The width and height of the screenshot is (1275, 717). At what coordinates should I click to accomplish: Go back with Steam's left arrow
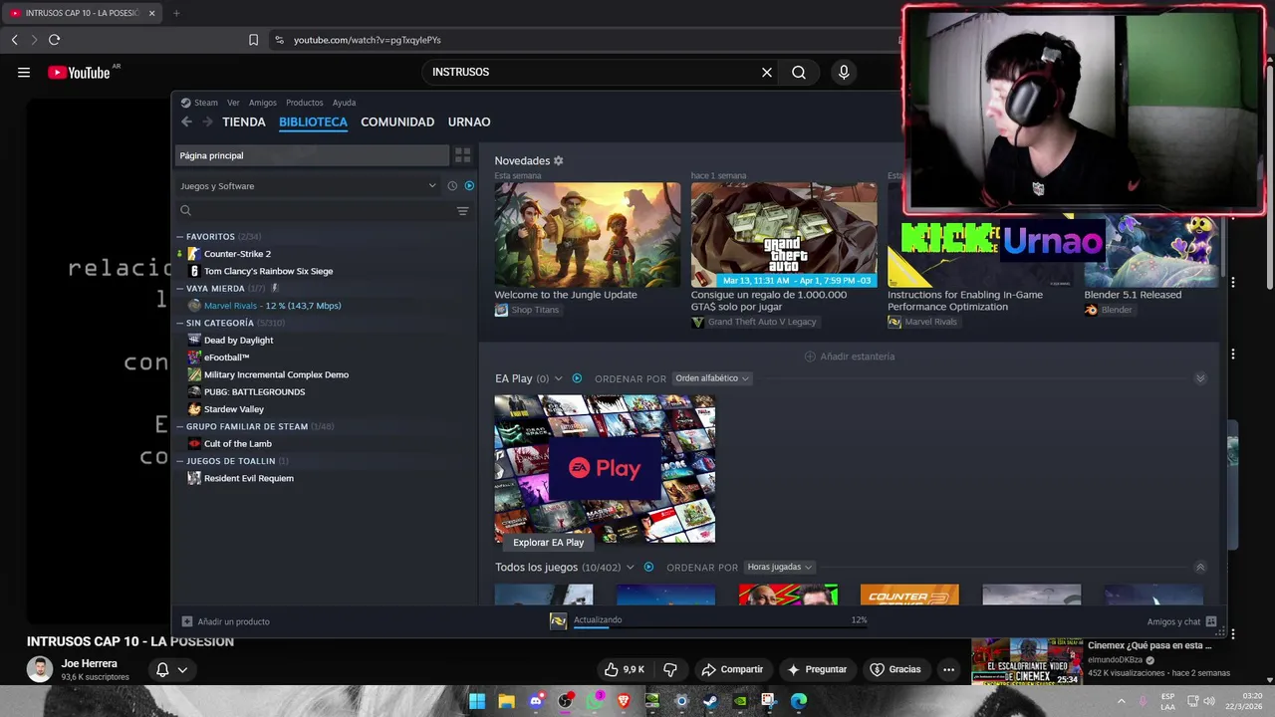coord(186,121)
